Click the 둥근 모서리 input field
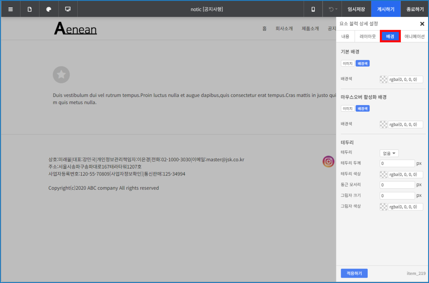This screenshot has height=283, width=429. coord(397,185)
